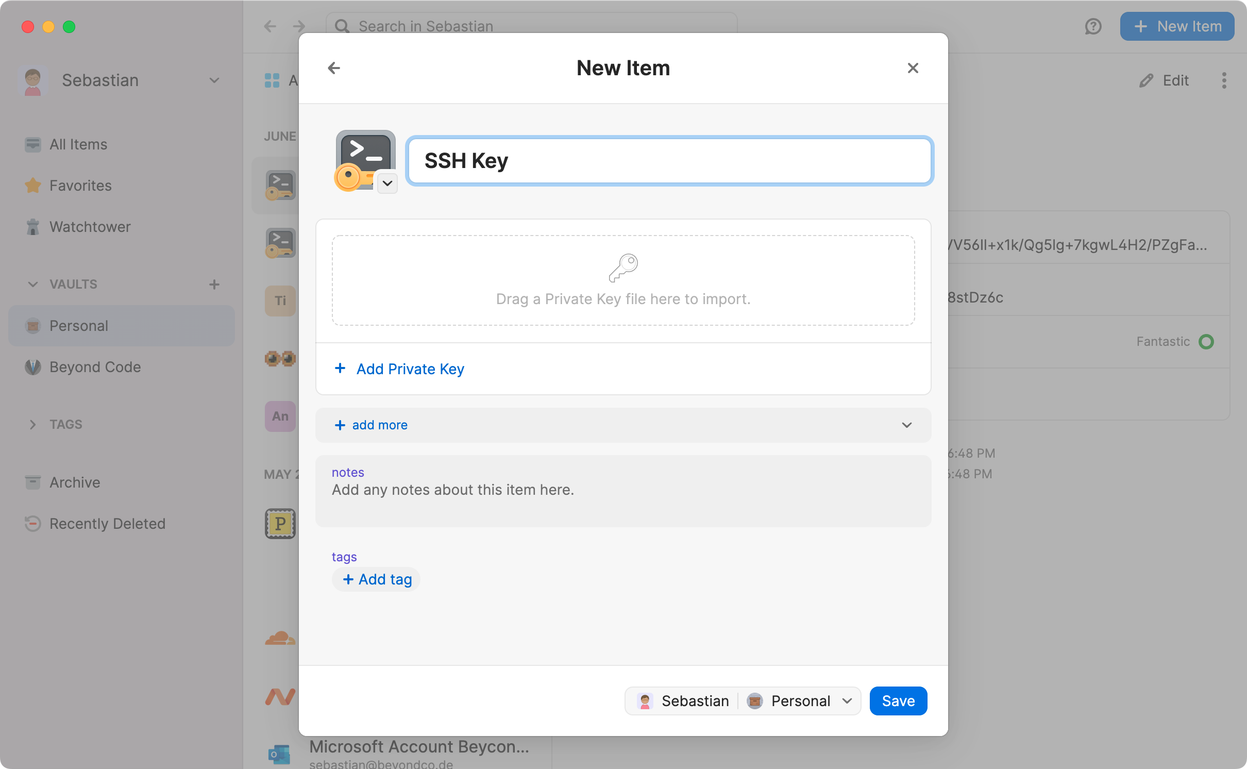Select the Watchtower sidebar icon
Viewport: 1247px width, 769px height.
32,226
